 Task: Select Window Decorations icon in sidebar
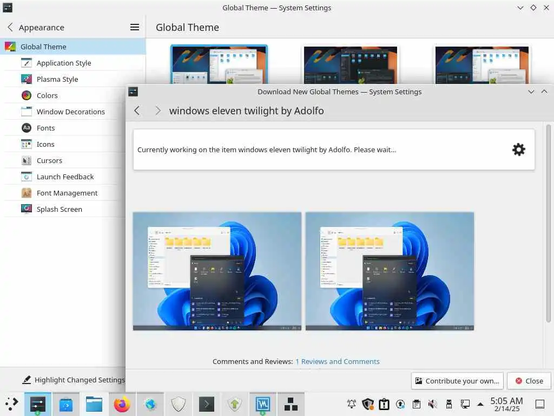(x=27, y=112)
